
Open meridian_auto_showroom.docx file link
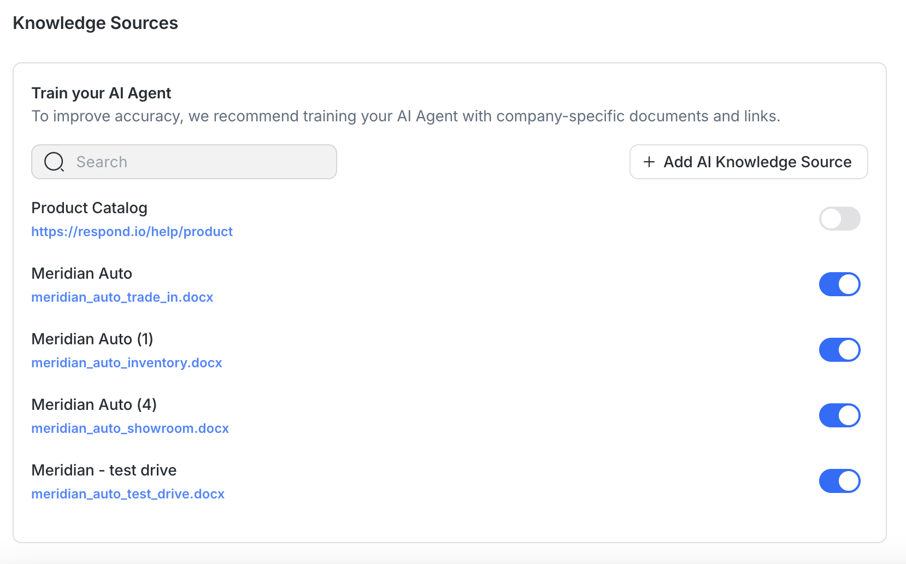pos(130,428)
